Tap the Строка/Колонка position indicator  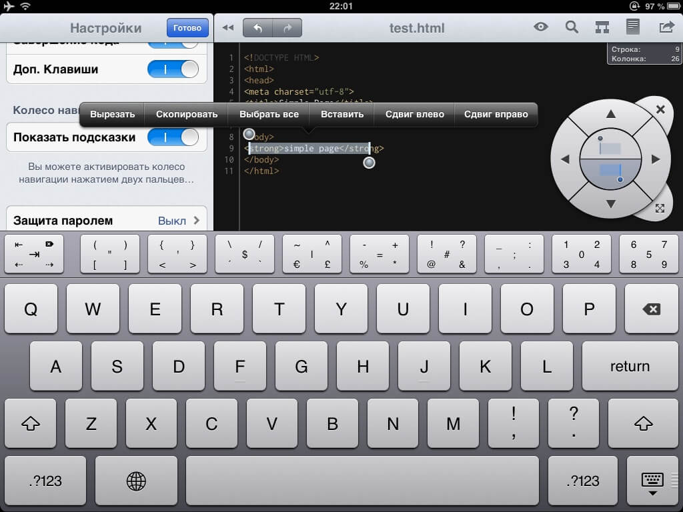pyautogui.click(x=645, y=54)
